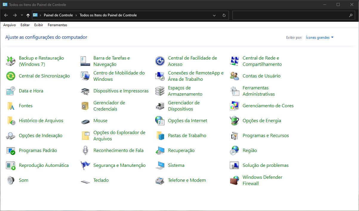
Task: Click the refresh button in address bar
Action: pyautogui.click(x=224, y=15)
